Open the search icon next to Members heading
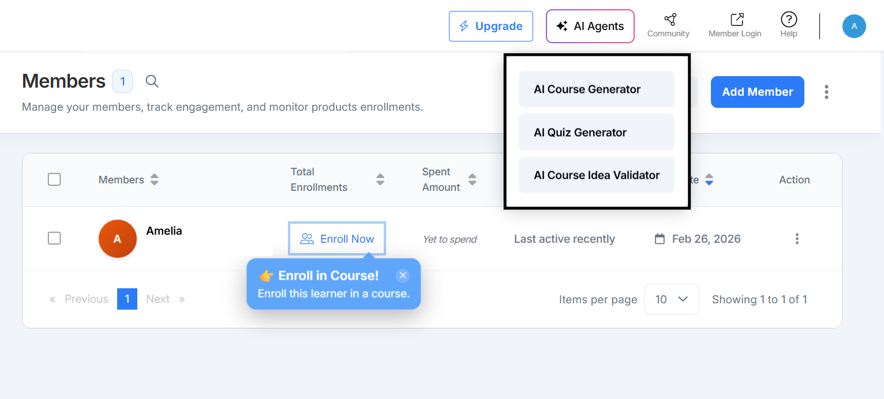884x399 pixels. pyautogui.click(x=152, y=81)
